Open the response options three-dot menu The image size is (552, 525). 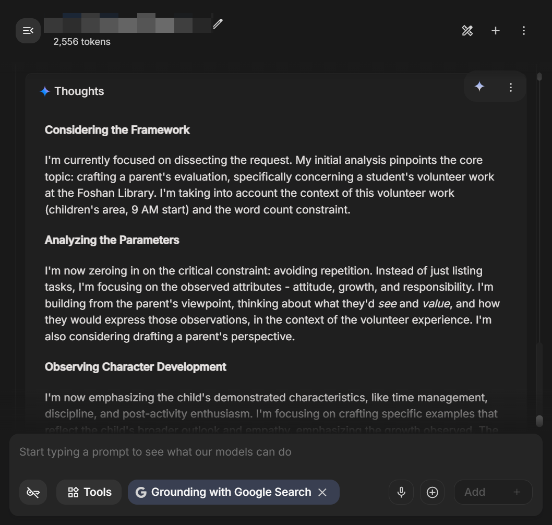click(x=510, y=87)
